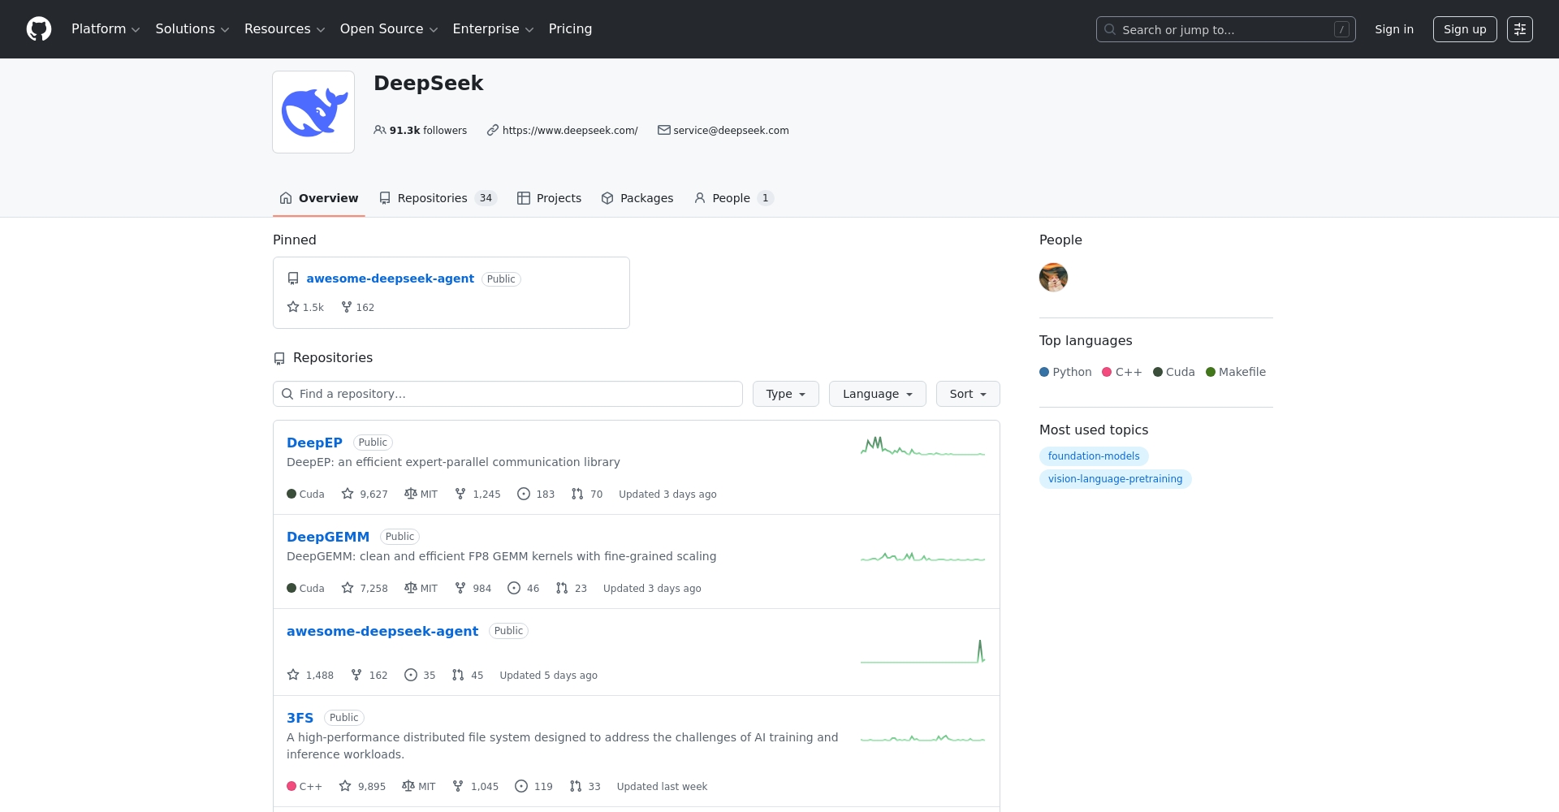Image resolution: width=1559 pixels, height=812 pixels.
Task: Switch to the Packages tab
Action: pyautogui.click(x=637, y=198)
